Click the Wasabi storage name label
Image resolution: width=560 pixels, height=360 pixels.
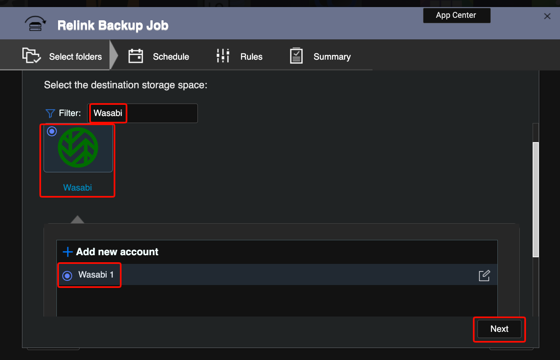[x=78, y=188]
